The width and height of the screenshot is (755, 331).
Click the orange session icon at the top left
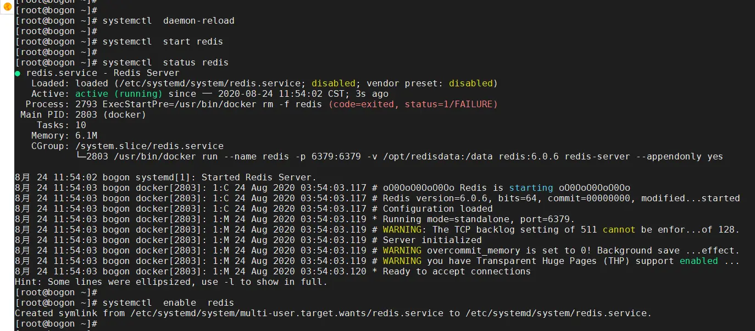click(x=7, y=7)
